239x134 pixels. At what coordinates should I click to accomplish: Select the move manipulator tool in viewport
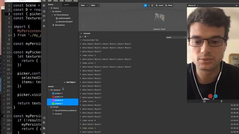pos(145,5)
